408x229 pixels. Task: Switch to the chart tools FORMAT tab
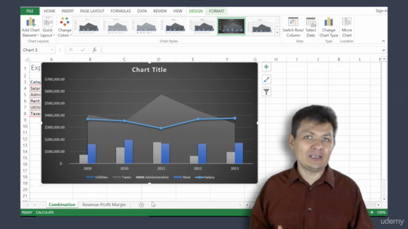pyautogui.click(x=217, y=11)
